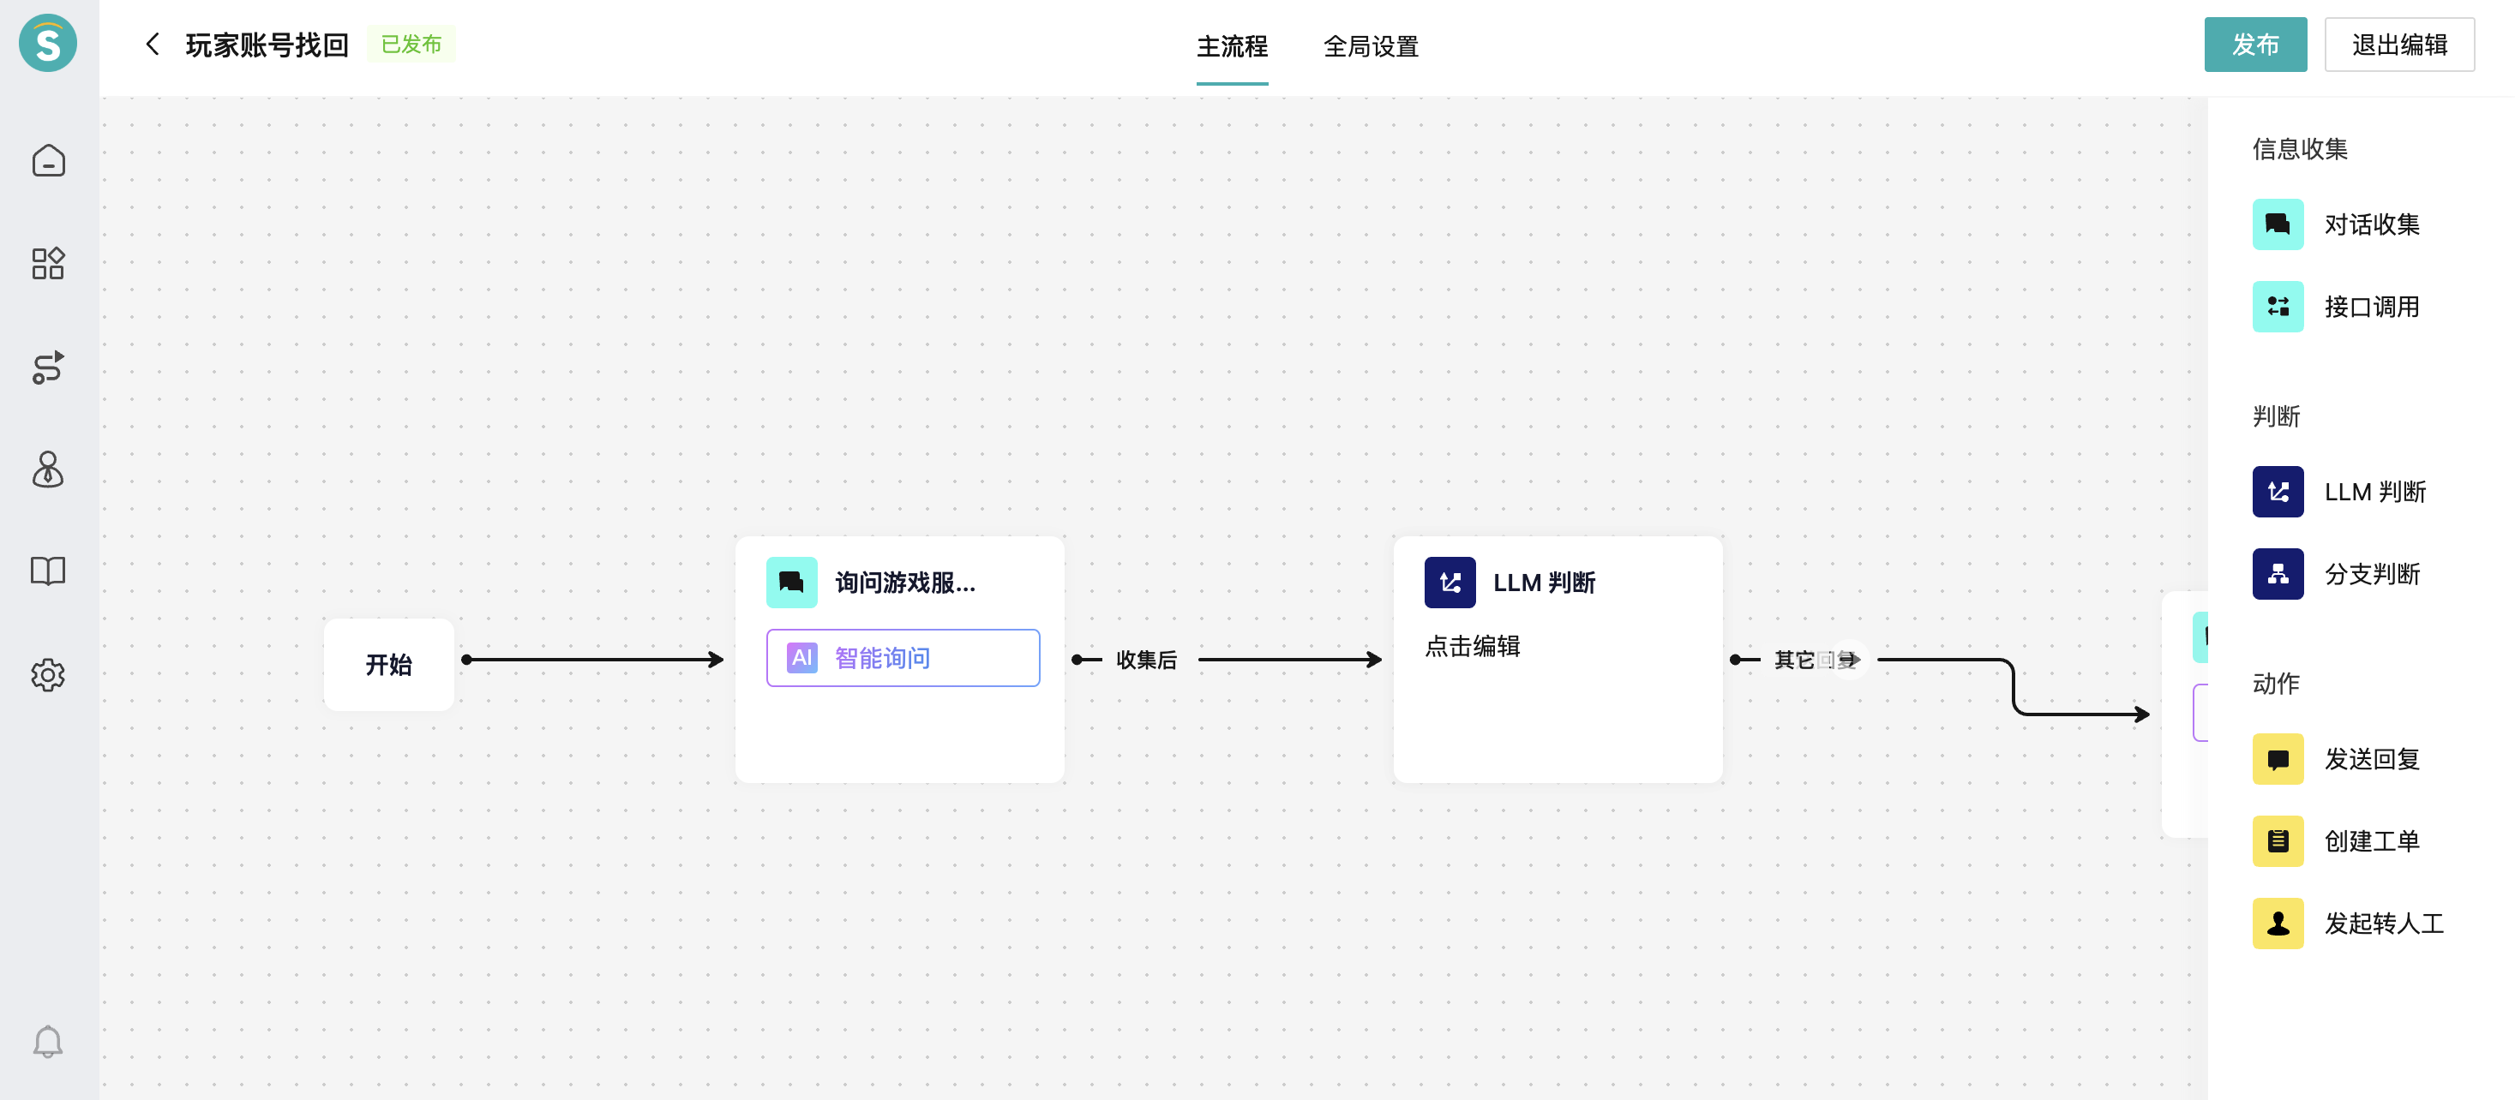Switch to the 全局设置 tab
The image size is (2515, 1100).
pos(1371,46)
